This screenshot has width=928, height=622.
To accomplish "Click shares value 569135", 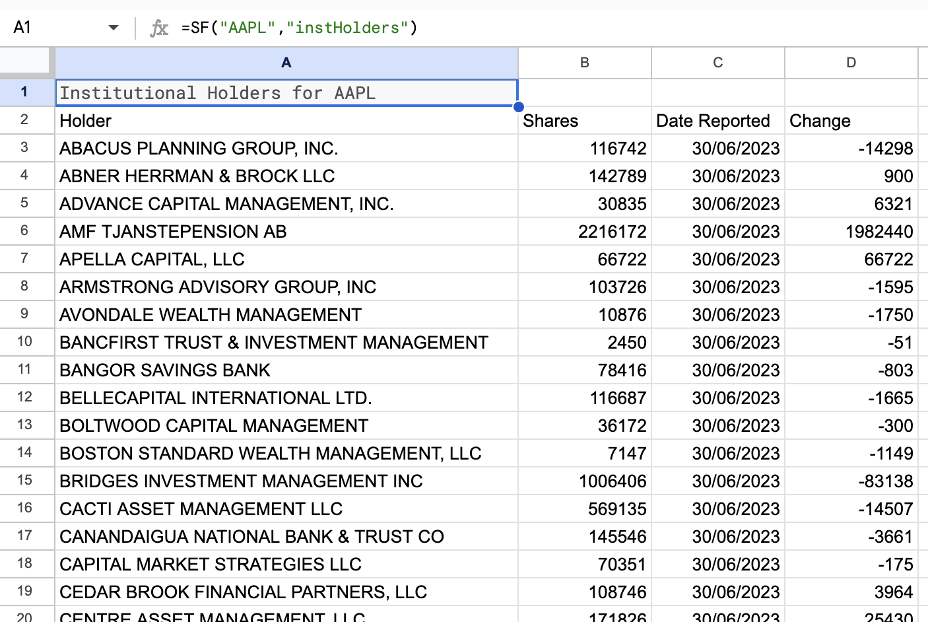I will (585, 509).
